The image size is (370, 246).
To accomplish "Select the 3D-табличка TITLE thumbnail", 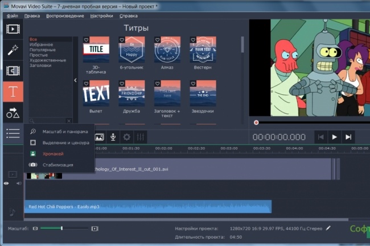I will click(96, 49).
